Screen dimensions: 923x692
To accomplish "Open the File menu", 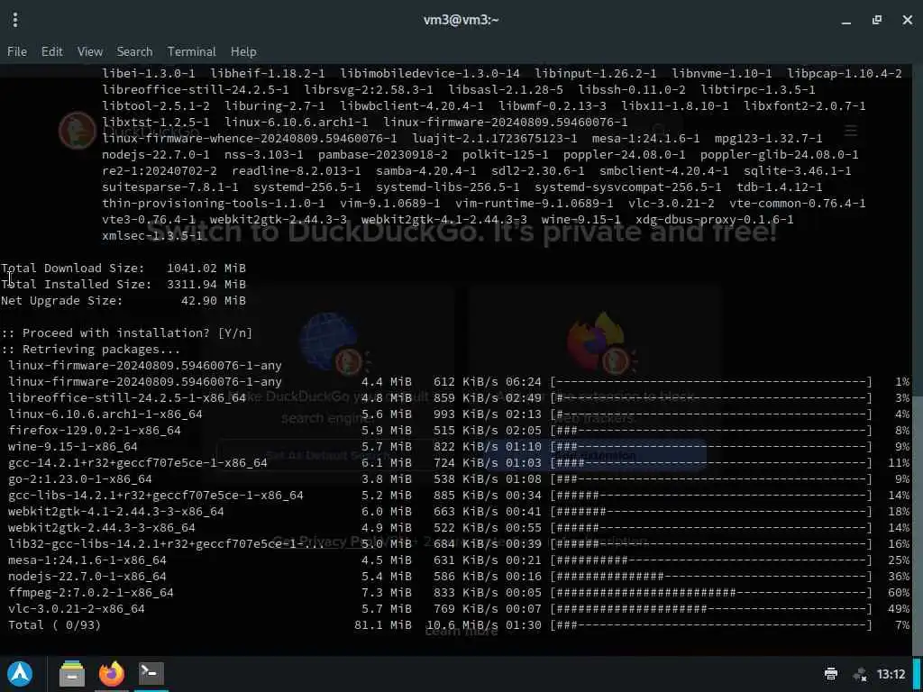I will 17,51.
